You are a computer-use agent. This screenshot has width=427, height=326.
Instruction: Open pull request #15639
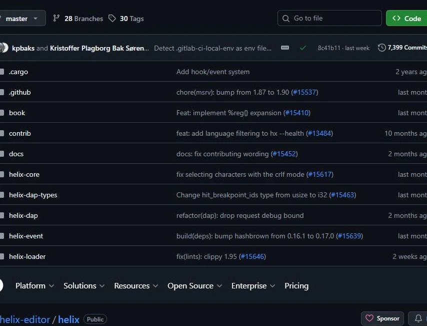pos(349,236)
